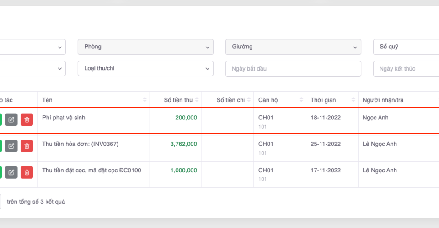Edit the Thu tiền hóa đơn INV0367 entry
Viewport: 439px width, 228px height.
(x=11, y=146)
